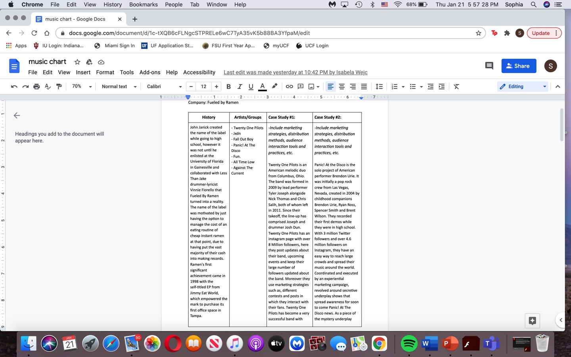This screenshot has width=571, height=357.
Task: Open Spotify from the Dock
Action: (x=409, y=344)
